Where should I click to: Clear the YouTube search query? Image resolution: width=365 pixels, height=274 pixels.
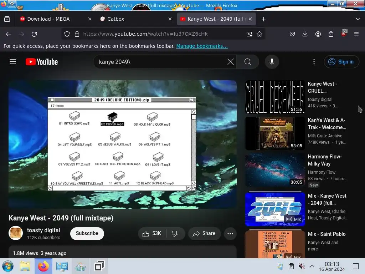231,62
